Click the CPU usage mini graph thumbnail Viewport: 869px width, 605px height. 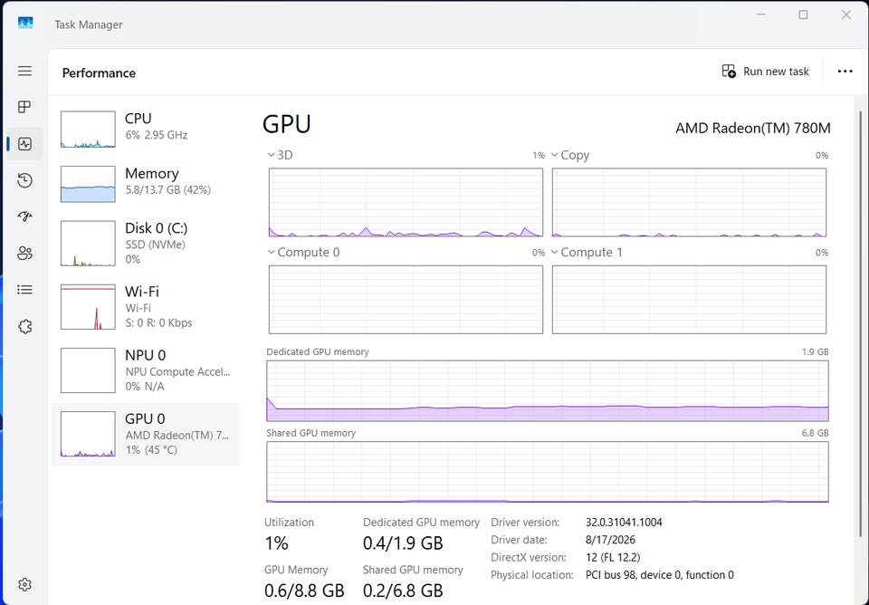(88, 130)
